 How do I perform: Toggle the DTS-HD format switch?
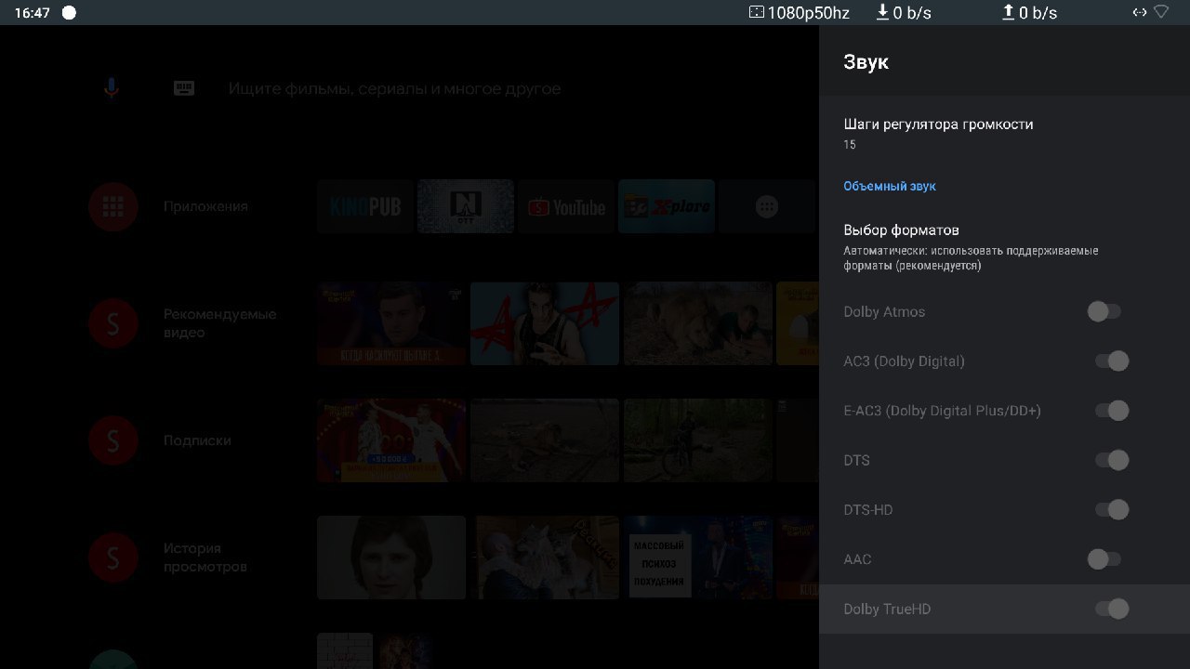coord(1112,509)
